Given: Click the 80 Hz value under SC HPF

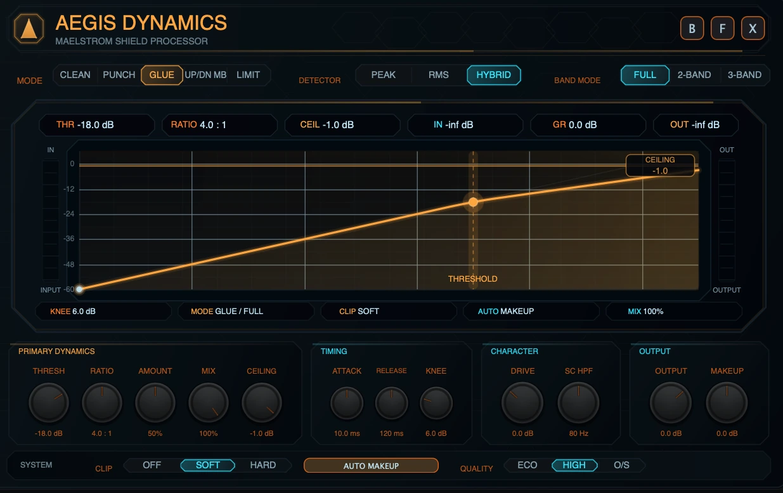Looking at the screenshot, I should click(578, 433).
